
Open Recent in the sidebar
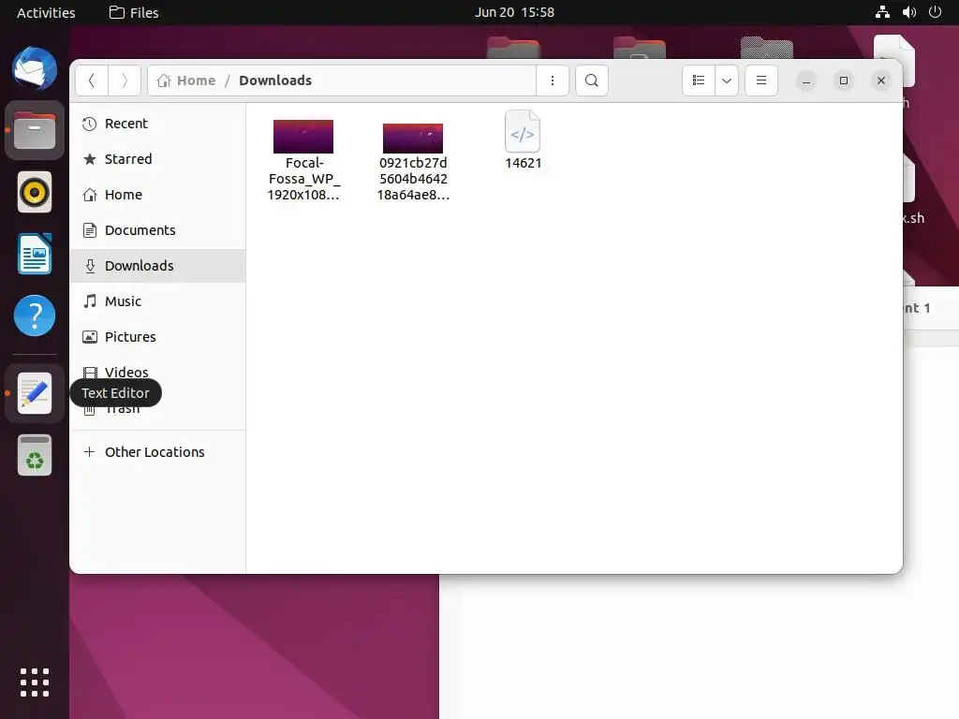click(157, 124)
